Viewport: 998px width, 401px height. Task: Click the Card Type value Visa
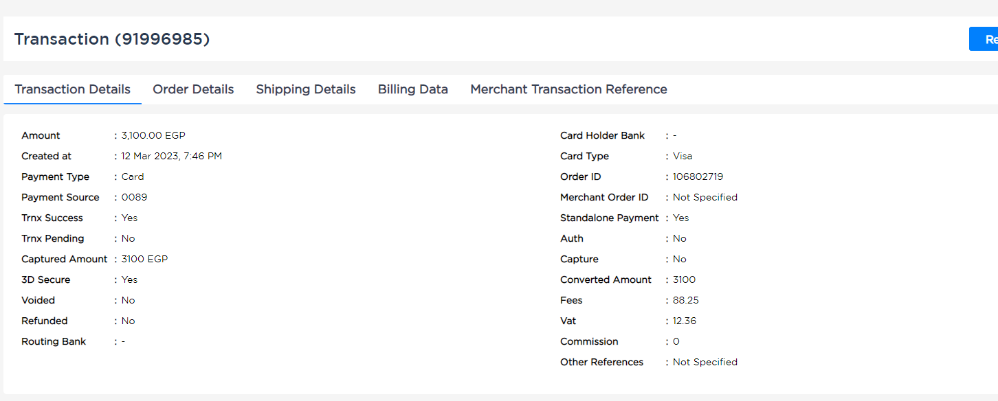click(x=683, y=156)
